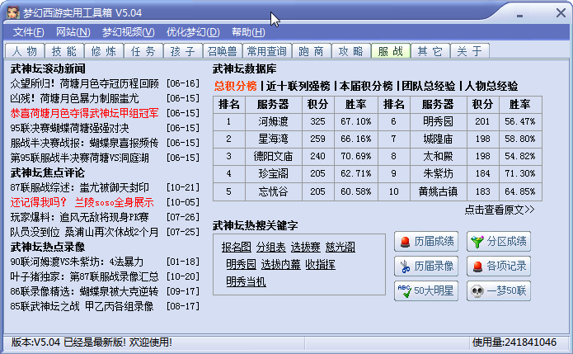Click hot keyword 选拔内幕
Image resolution: width=573 pixels, height=354 pixels.
[280, 264]
